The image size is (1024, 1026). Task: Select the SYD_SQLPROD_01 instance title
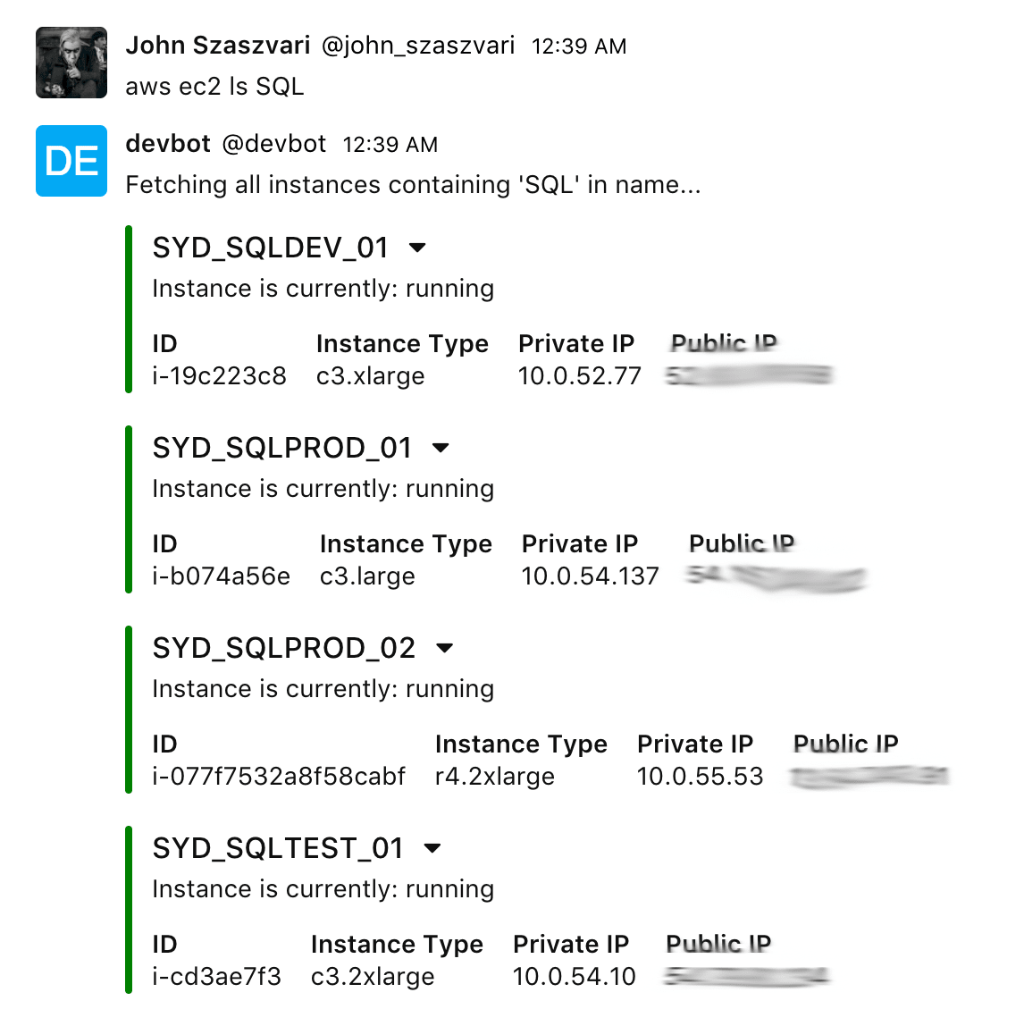(282, 449)
